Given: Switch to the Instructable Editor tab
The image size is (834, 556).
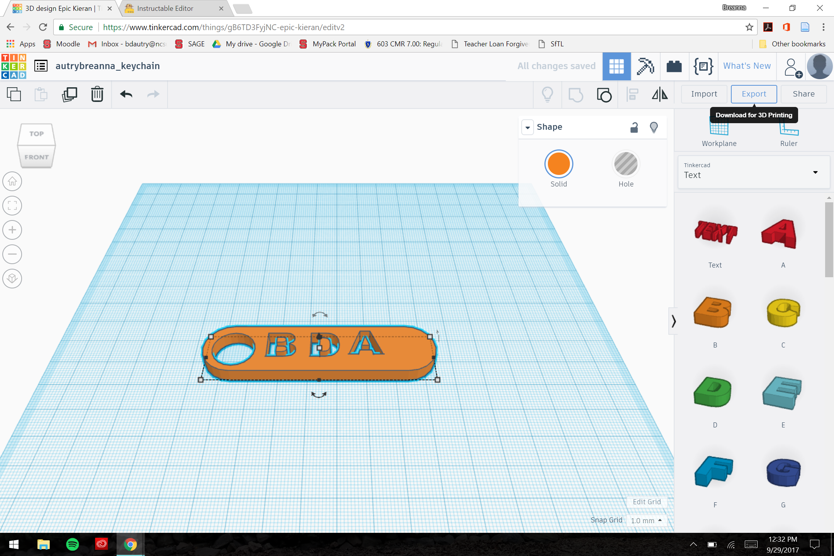Looking at the screenshot, I should [166, 8].
